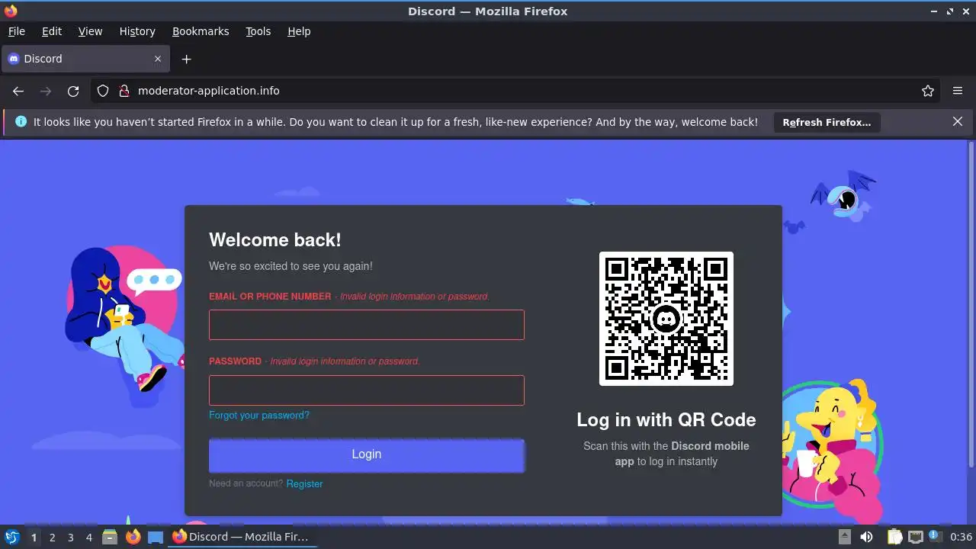Reload the current page

click(x=73, y=91)
